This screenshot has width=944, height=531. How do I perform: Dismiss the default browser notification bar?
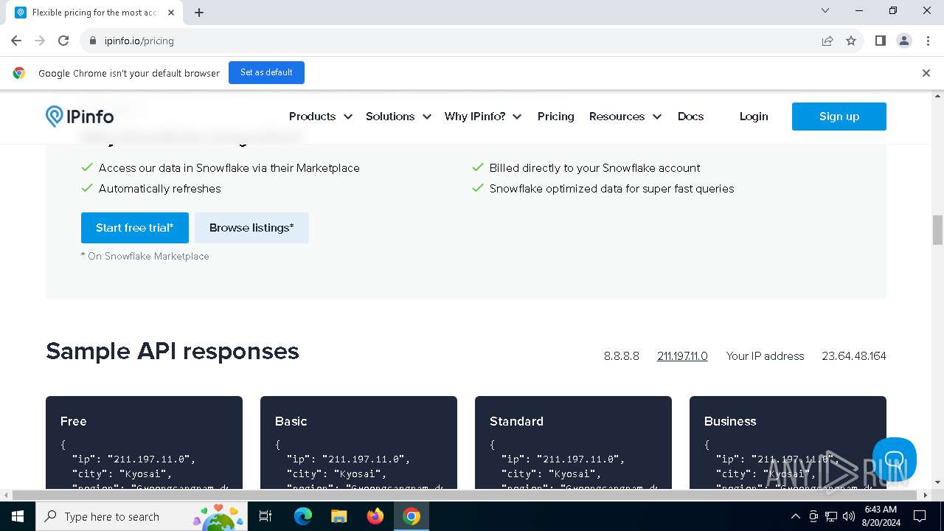click(x=926, y=73)
